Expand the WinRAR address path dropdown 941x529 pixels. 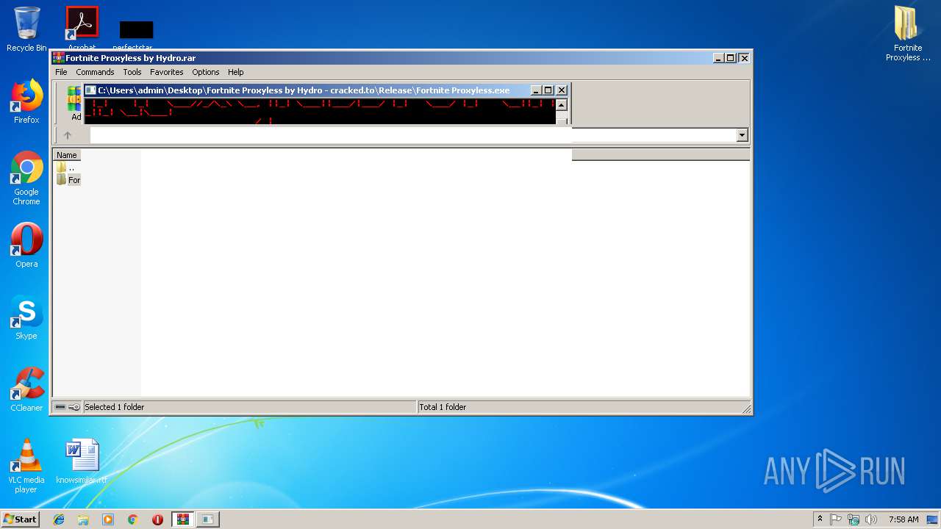(742, 135)
